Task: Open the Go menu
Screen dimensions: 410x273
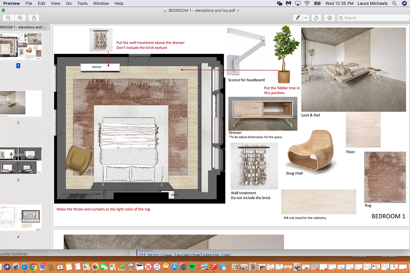Action: coord(69,4)
